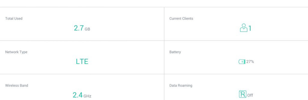The image size is (308, 100).
Task: Click the Data Roaming Off status text
Action: [x=250, y=95]
